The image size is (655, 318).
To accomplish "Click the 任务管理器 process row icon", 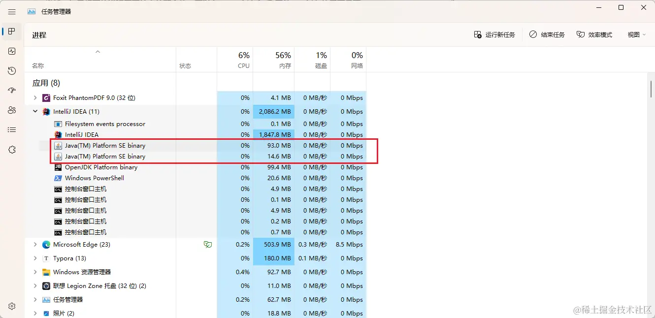I will point(46,300).
